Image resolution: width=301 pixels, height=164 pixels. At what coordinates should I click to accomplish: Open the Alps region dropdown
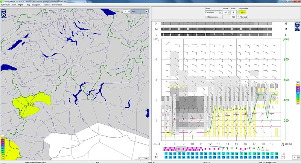click(x=140, y=12)
